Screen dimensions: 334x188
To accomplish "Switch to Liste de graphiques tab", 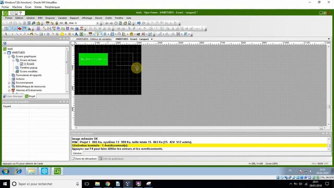I will point(111,159).
